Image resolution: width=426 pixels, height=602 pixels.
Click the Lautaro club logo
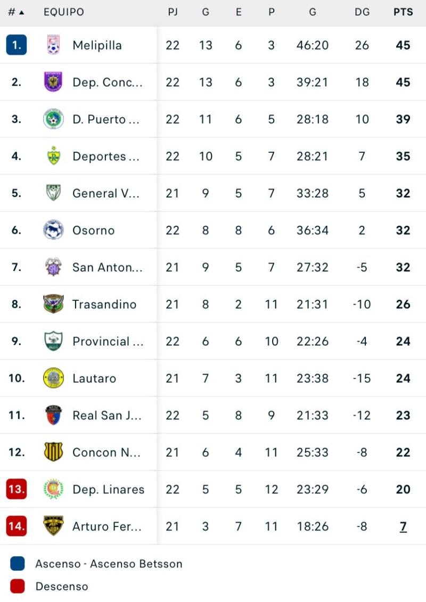[x=53, y=378]
